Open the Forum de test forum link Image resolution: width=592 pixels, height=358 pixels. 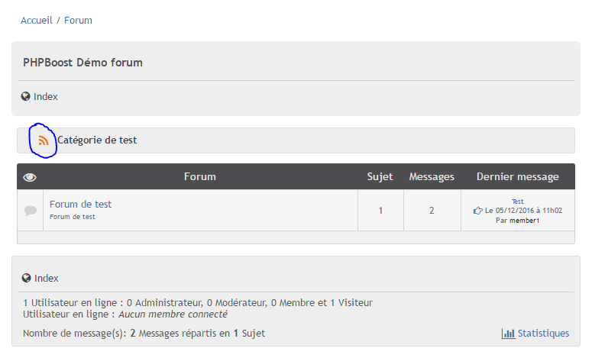coord(80,205)
